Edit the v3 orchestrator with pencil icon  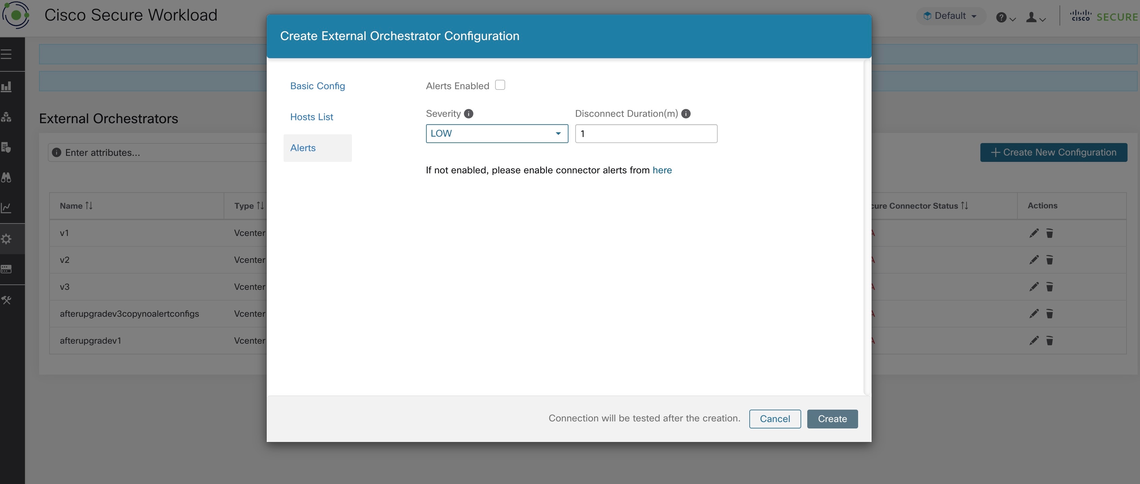[1034, 287]
